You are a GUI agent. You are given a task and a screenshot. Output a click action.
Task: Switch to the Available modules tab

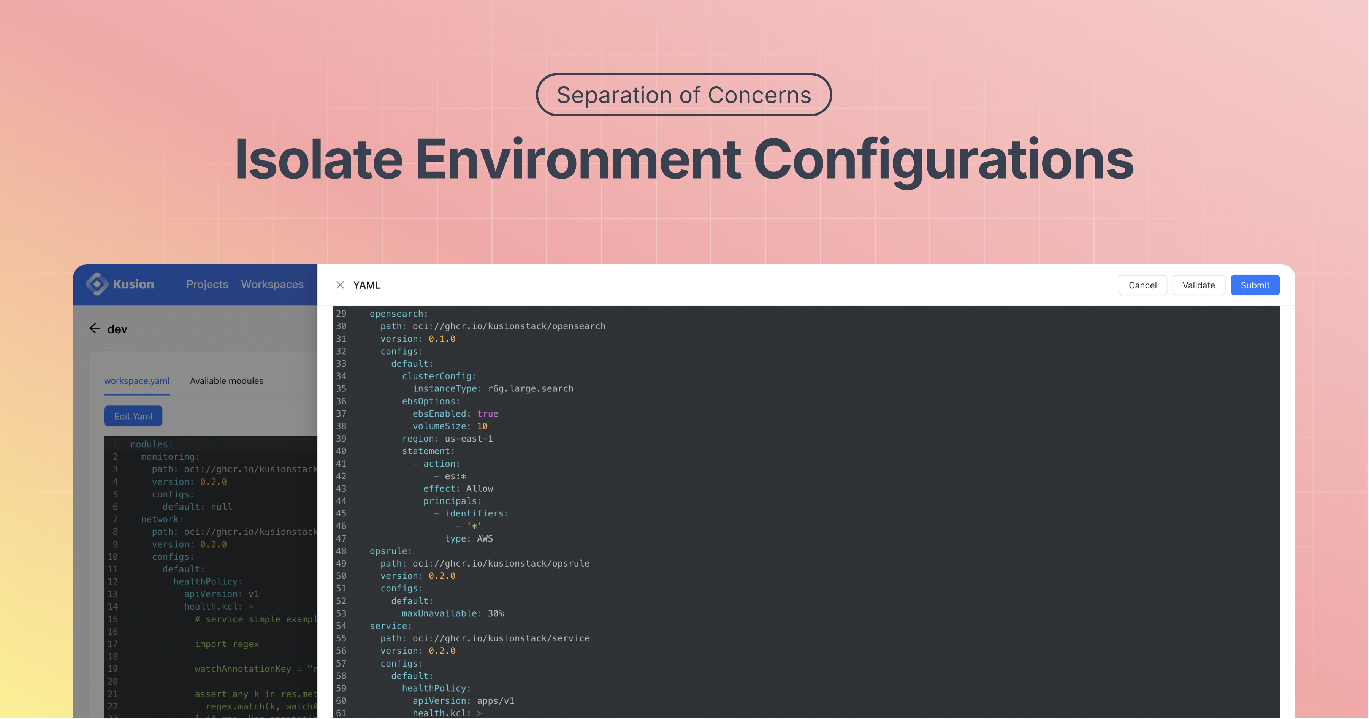tap(227, 380)
